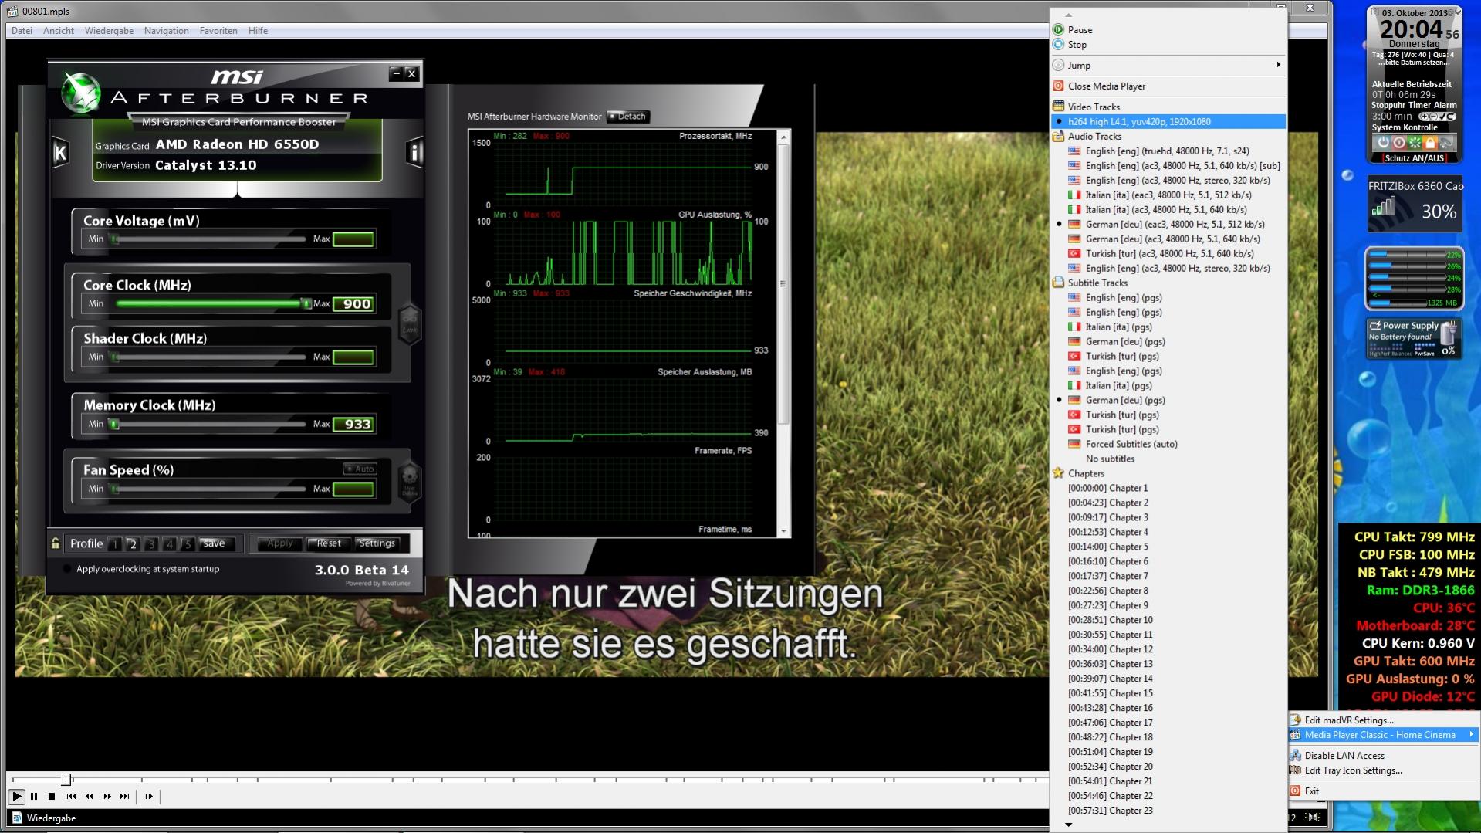Select No subtitles option

pos(1169,459)
